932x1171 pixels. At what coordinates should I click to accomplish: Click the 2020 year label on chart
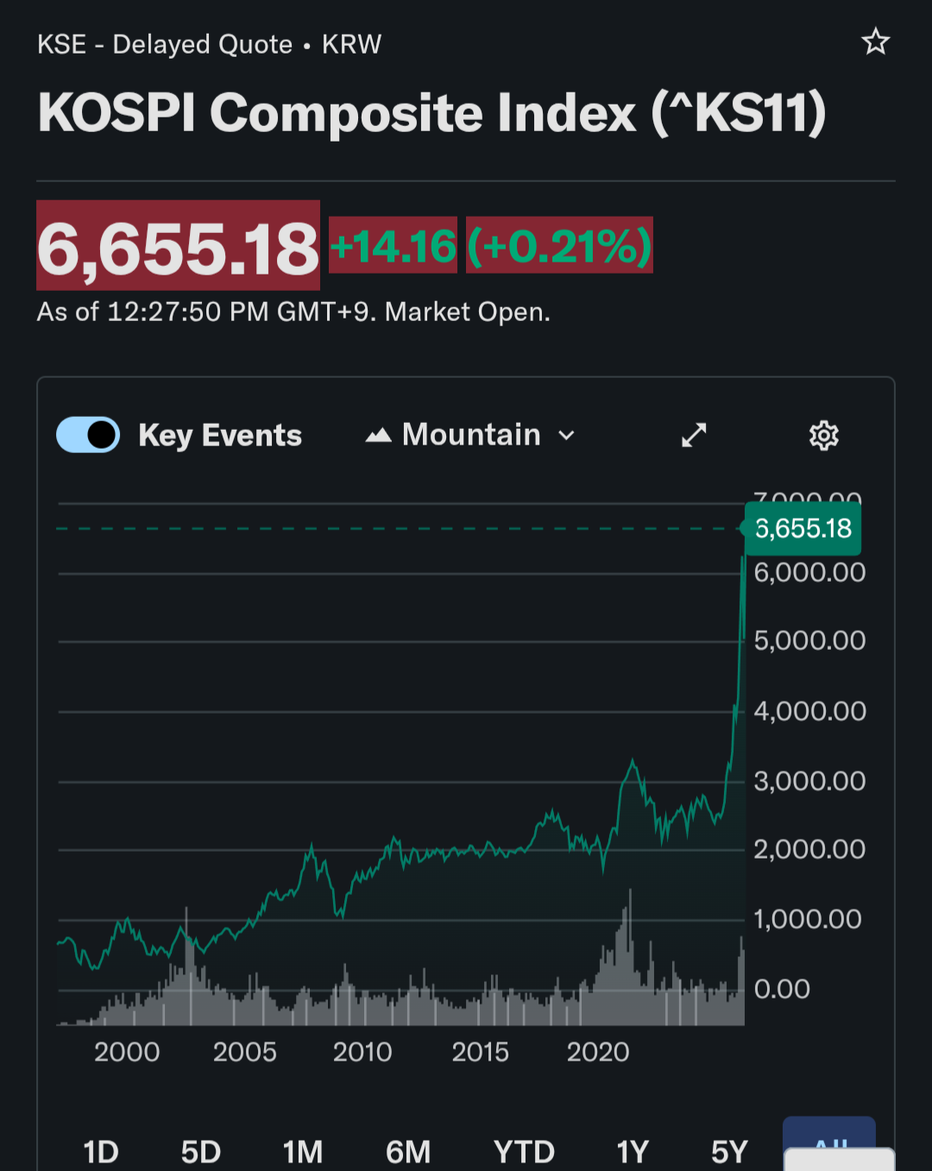(598, 1052)
